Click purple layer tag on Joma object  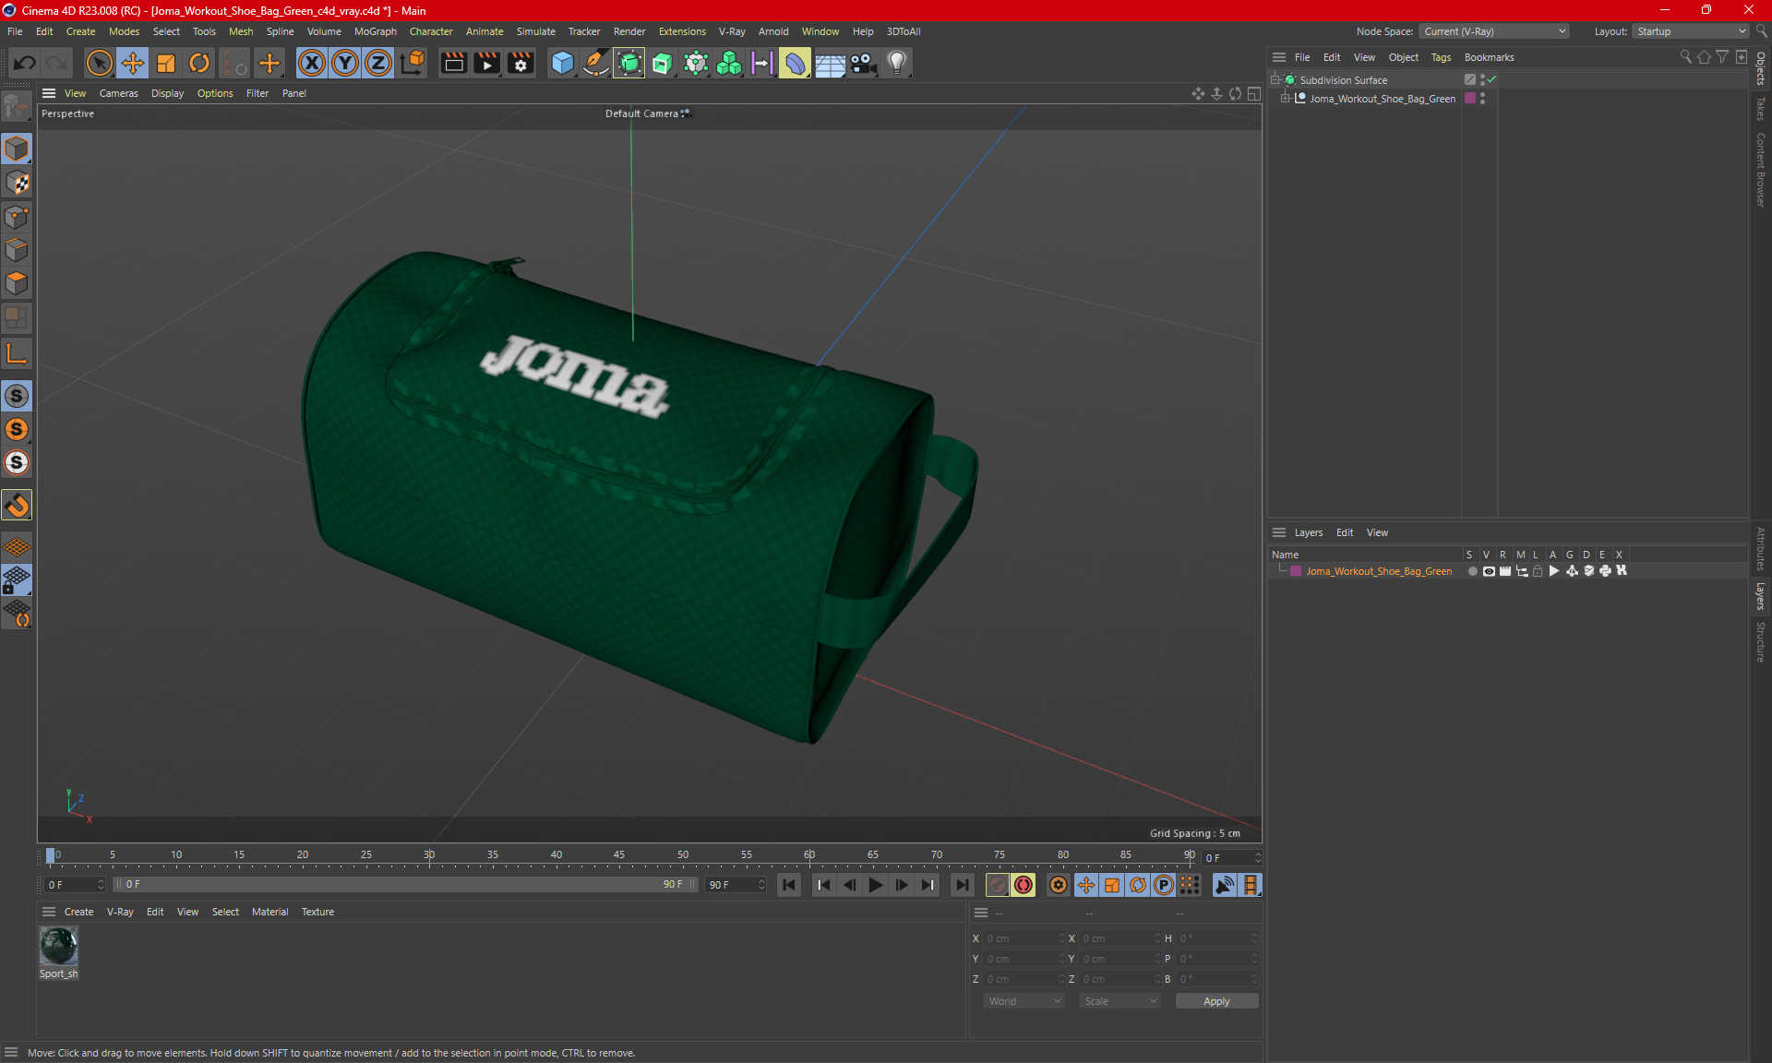1470,99
